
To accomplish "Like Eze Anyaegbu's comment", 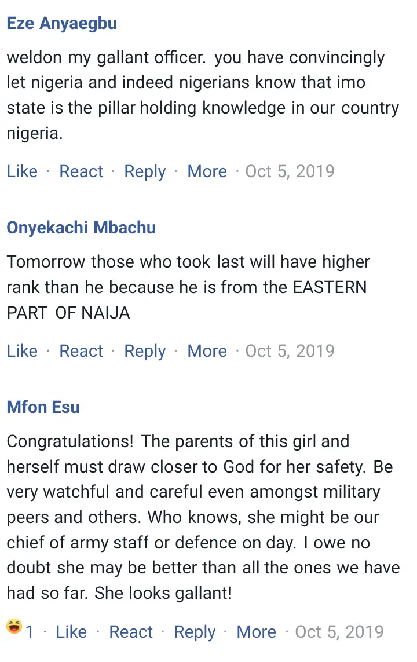I will [22, 171].
